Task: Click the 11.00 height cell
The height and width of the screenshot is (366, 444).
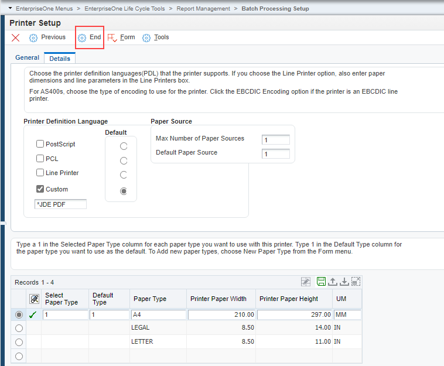Action: click(x=294, y=341)
